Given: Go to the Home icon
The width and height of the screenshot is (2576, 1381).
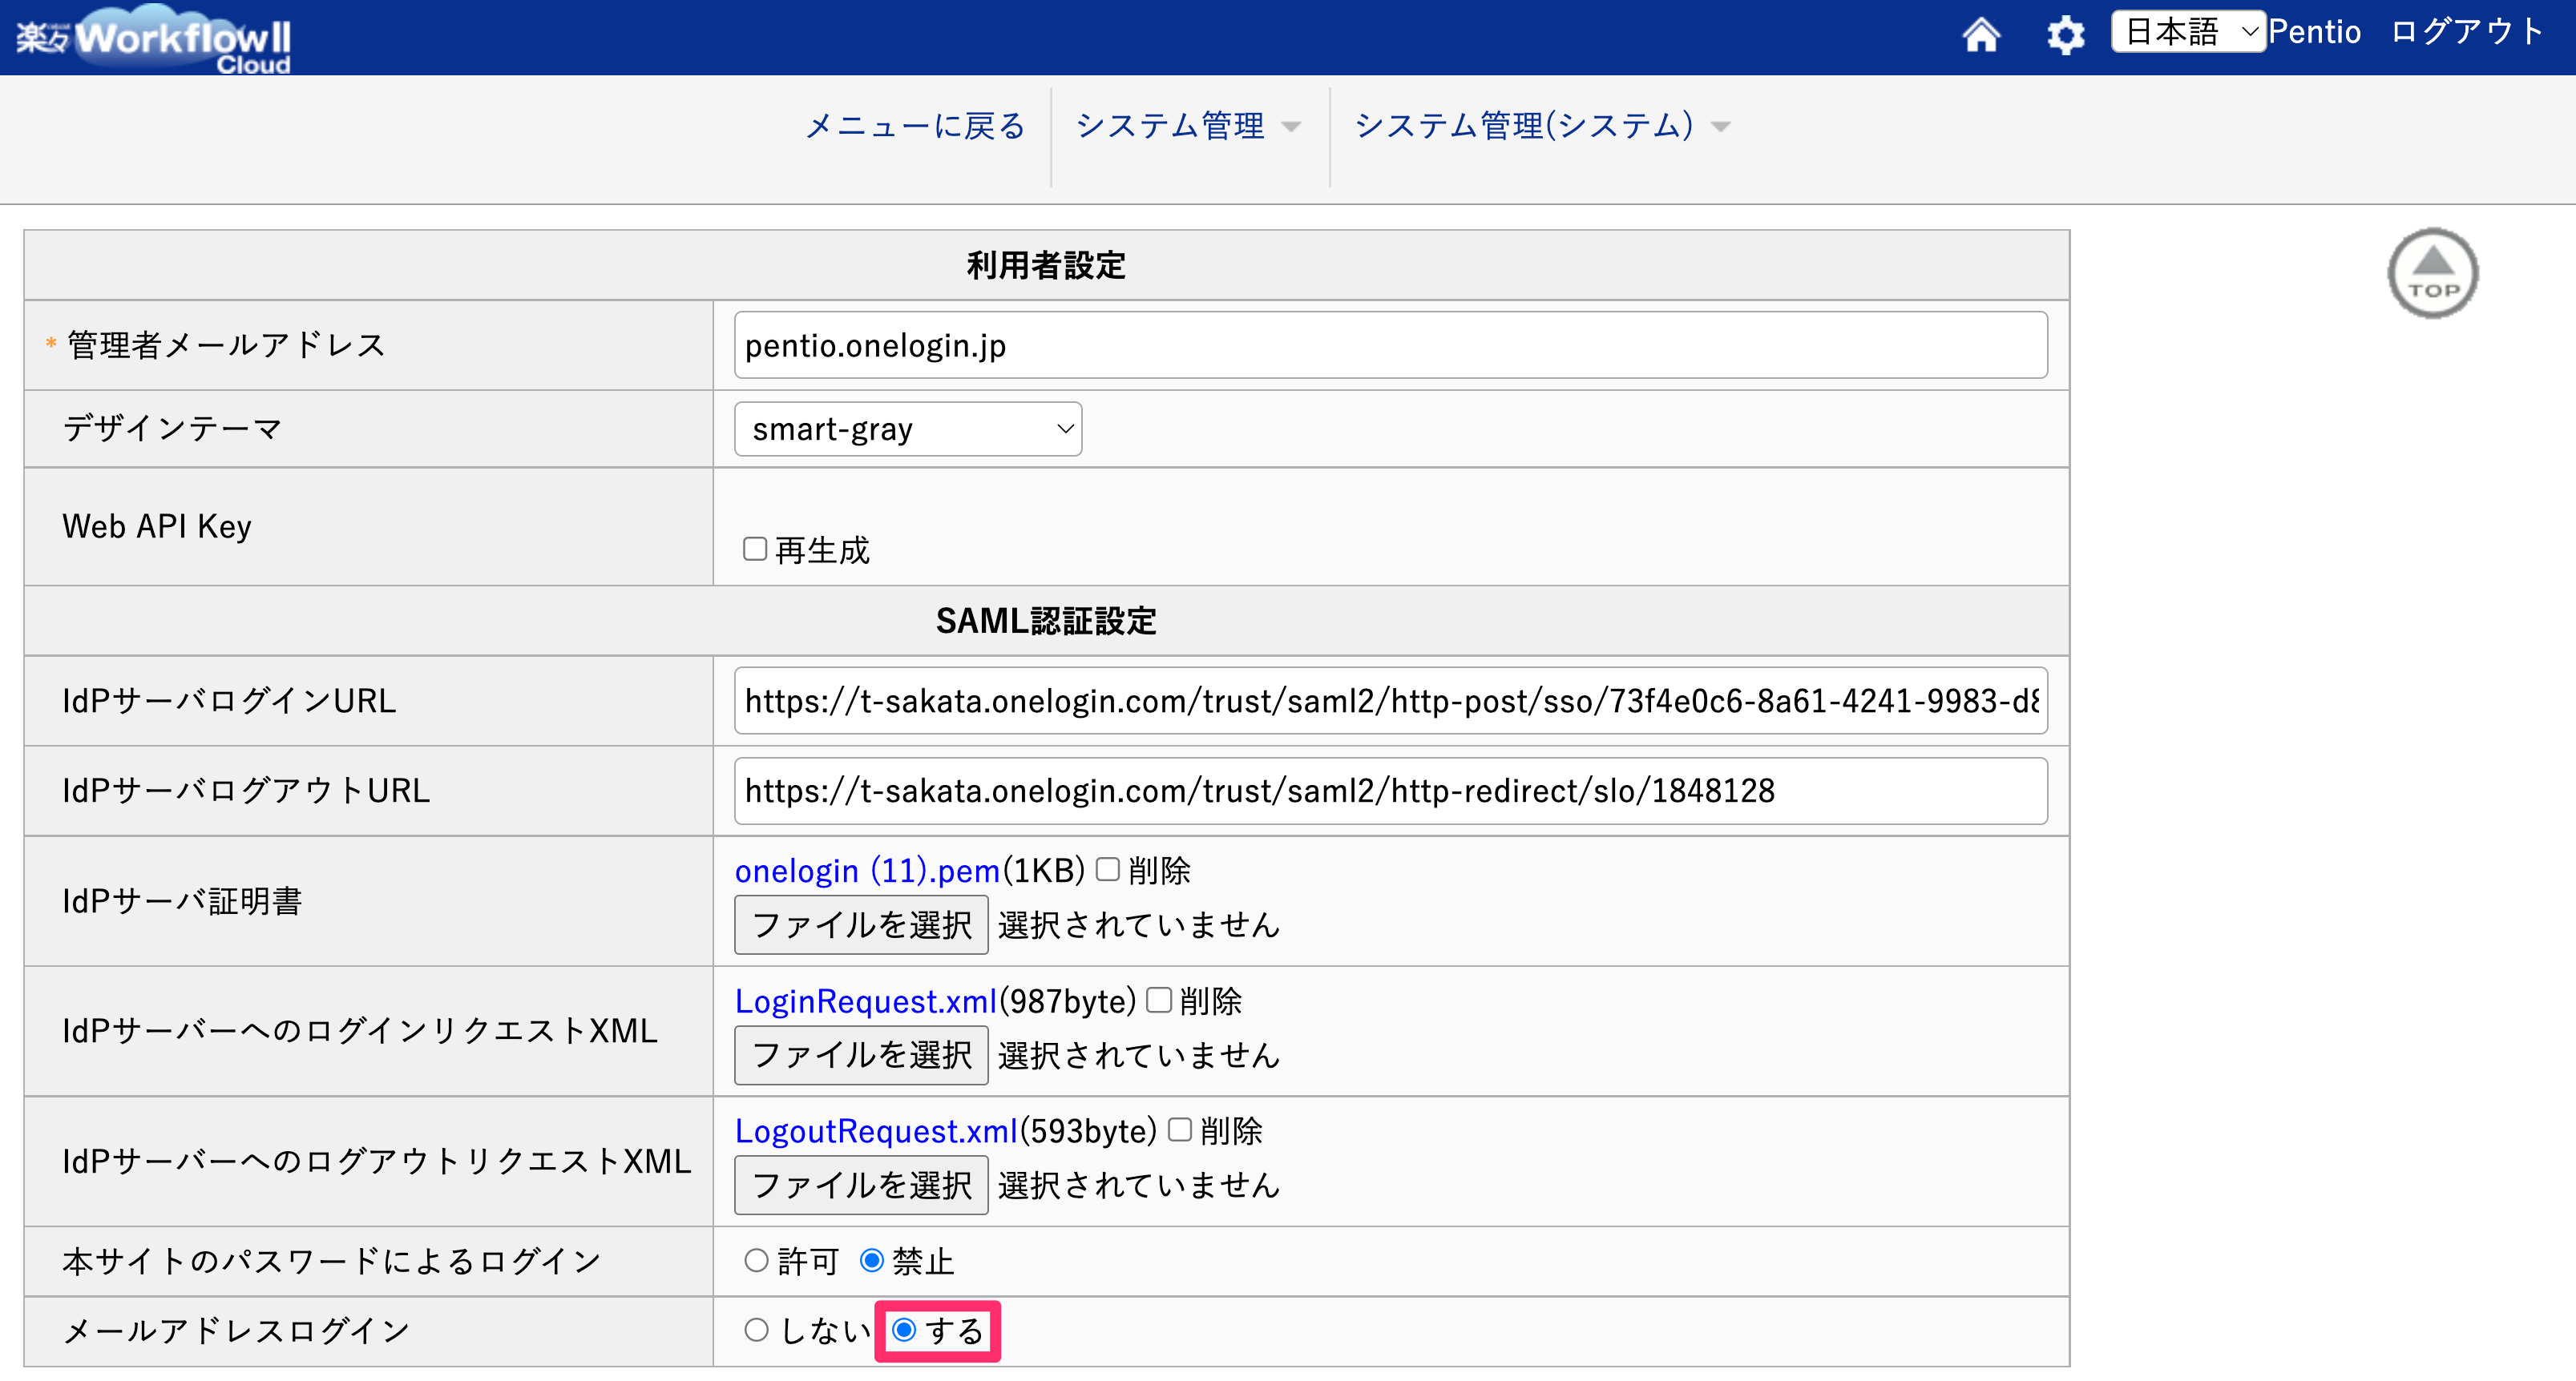Looking at the screenshot, I should [1980, 35].
